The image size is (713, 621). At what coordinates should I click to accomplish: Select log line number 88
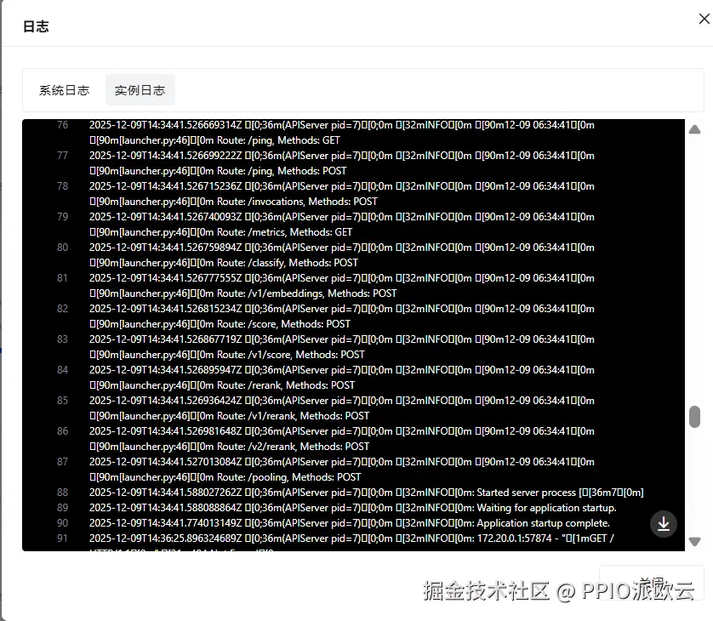tap(62, 493)
